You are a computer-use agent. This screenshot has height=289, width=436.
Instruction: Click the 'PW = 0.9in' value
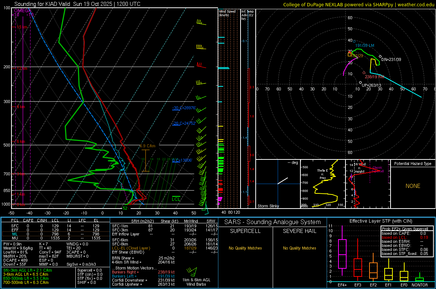pyautogui.click(x=13, y=244)
